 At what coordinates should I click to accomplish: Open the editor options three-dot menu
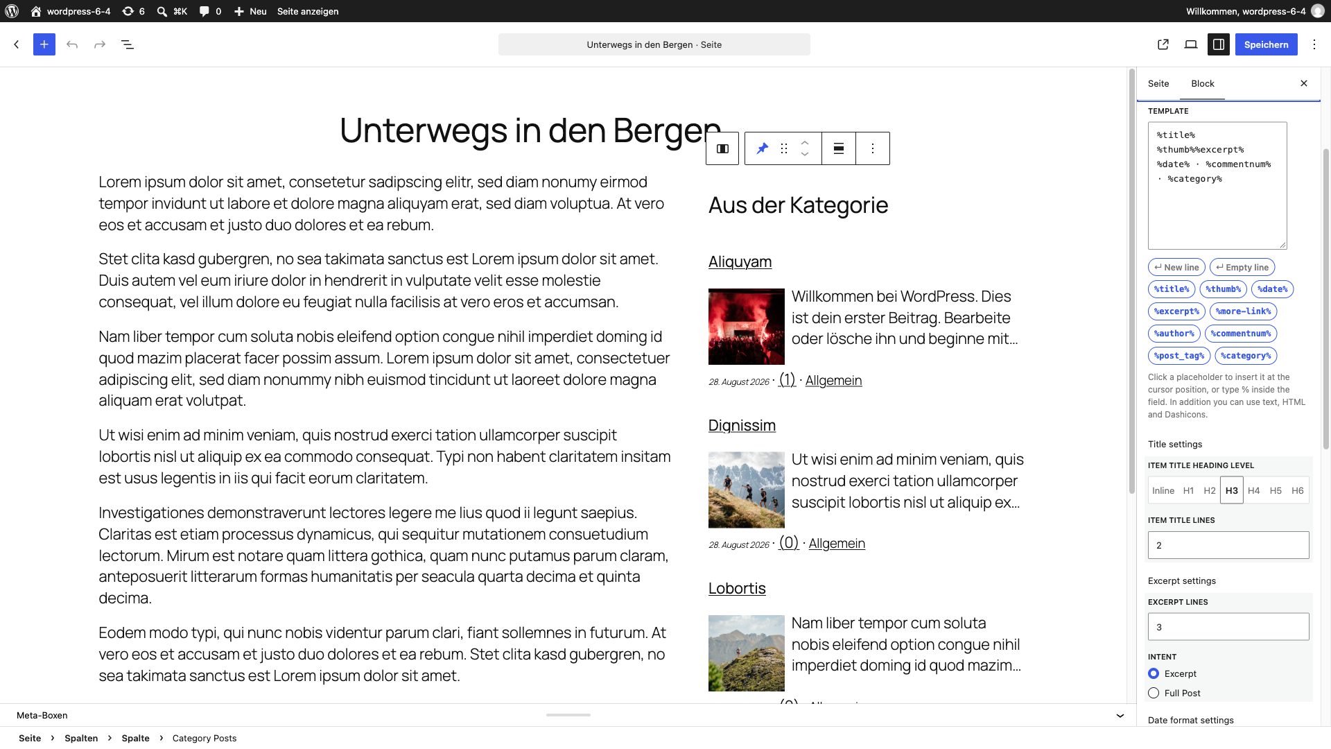1314,44
